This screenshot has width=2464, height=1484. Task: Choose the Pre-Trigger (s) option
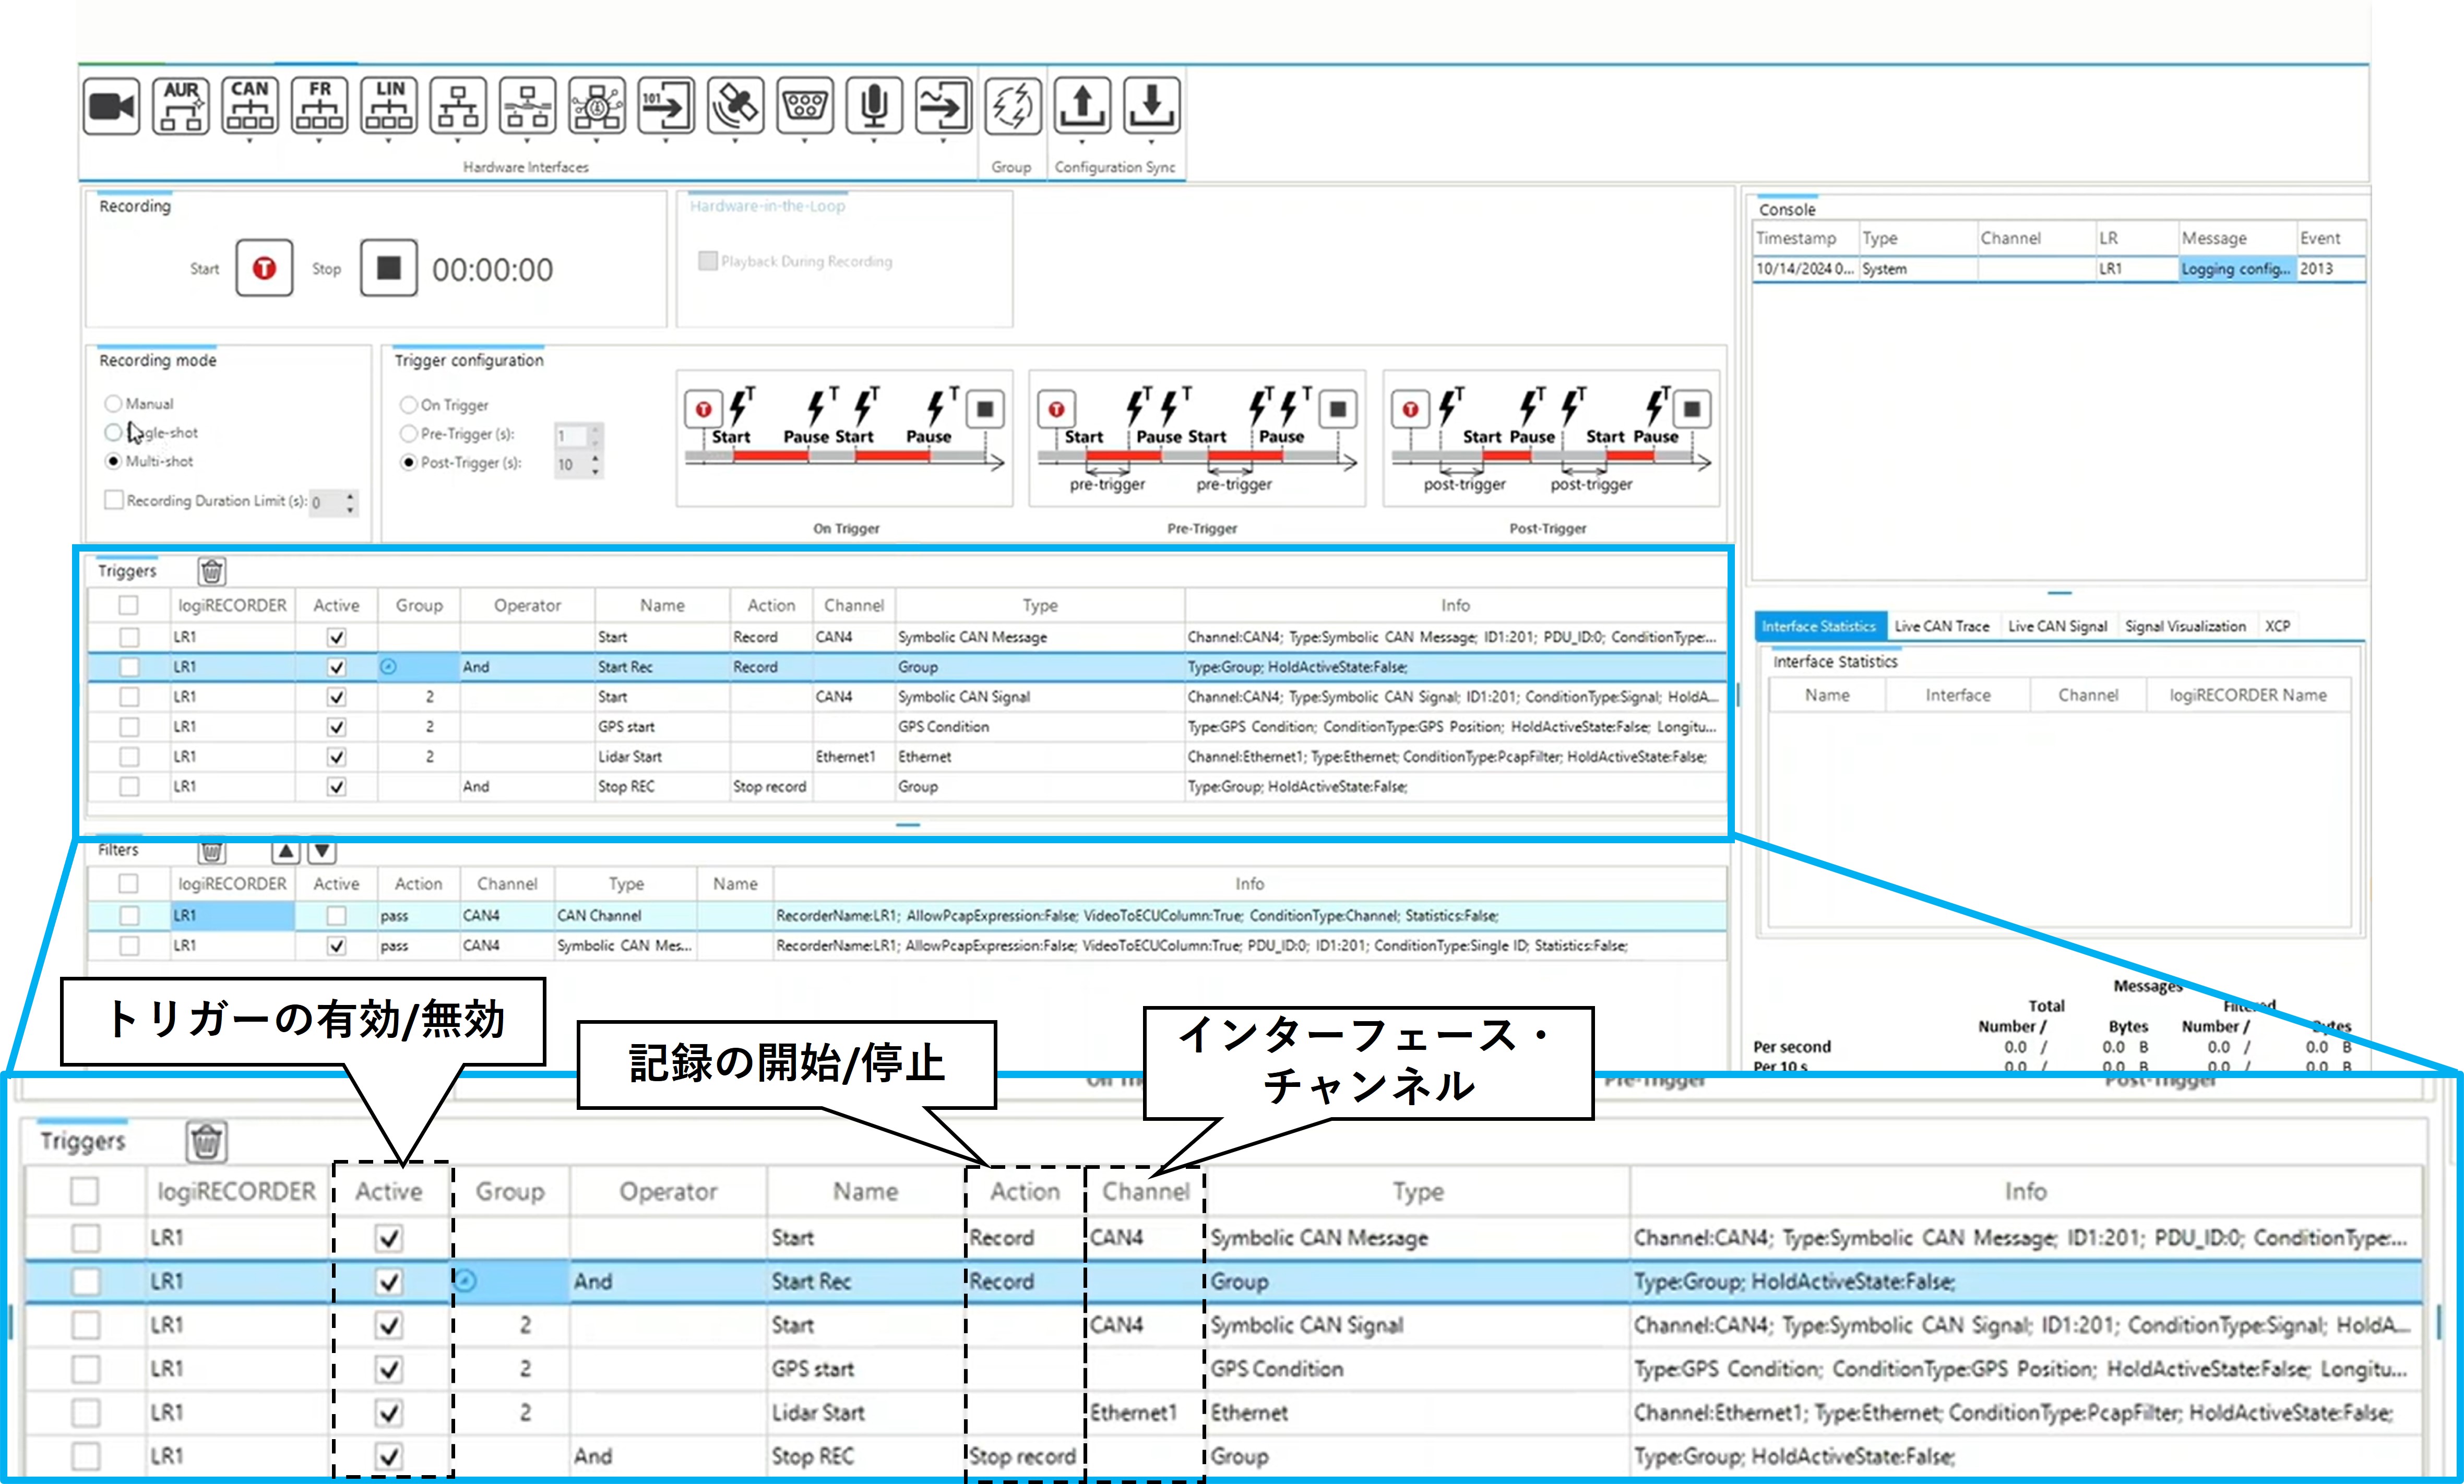pos(408,434)
